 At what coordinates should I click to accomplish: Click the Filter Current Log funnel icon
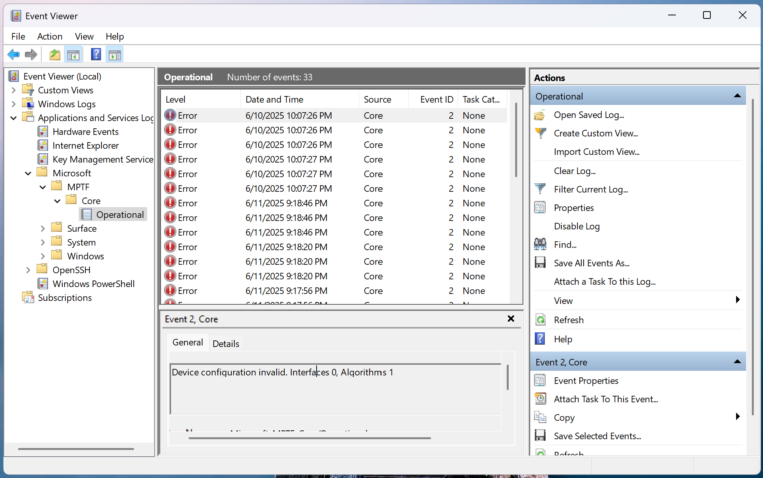(x=540, y=189)
